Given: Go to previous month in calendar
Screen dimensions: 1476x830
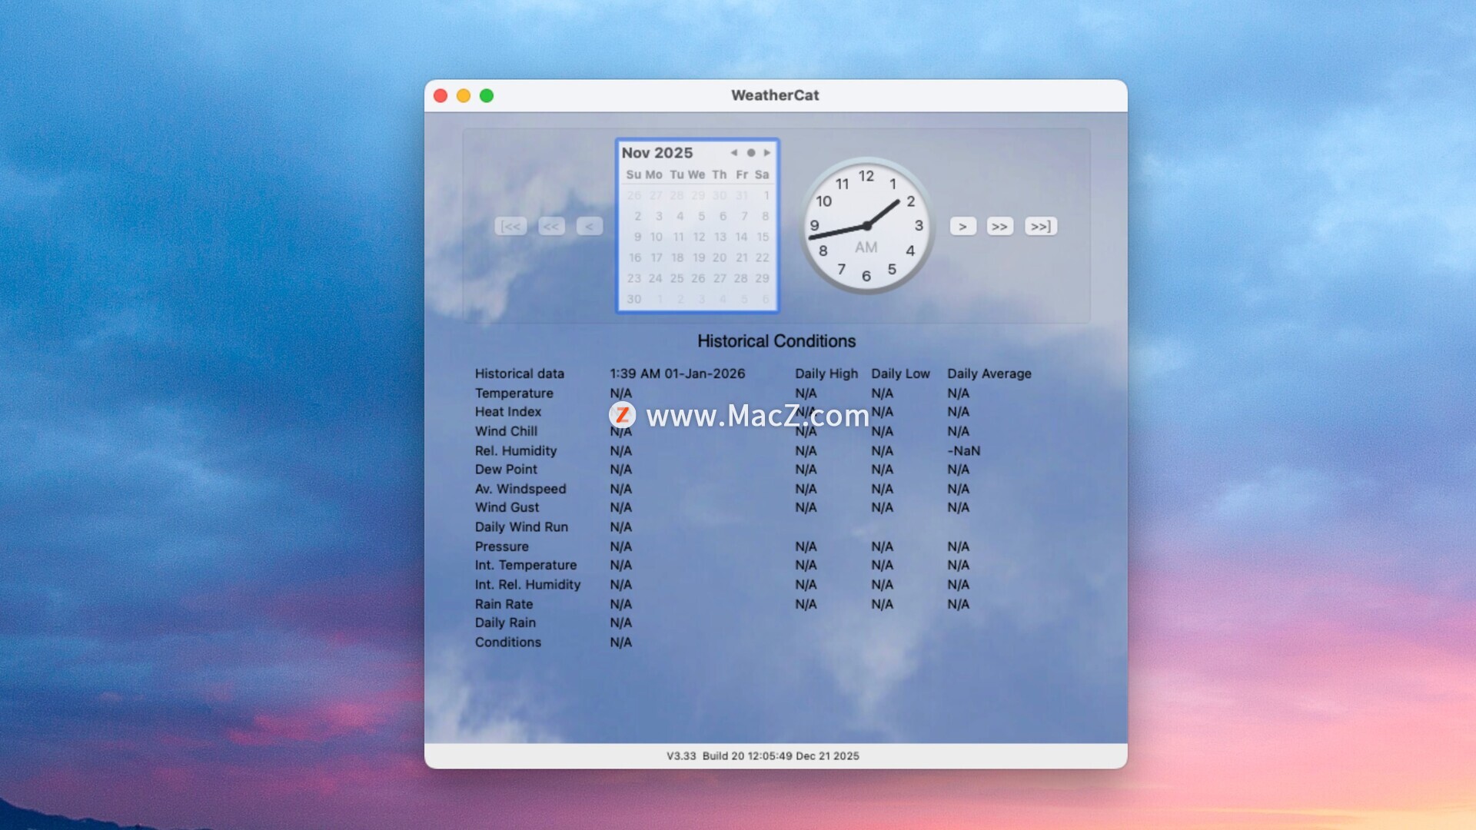Looking at the screenshot, I should [734, 153].
